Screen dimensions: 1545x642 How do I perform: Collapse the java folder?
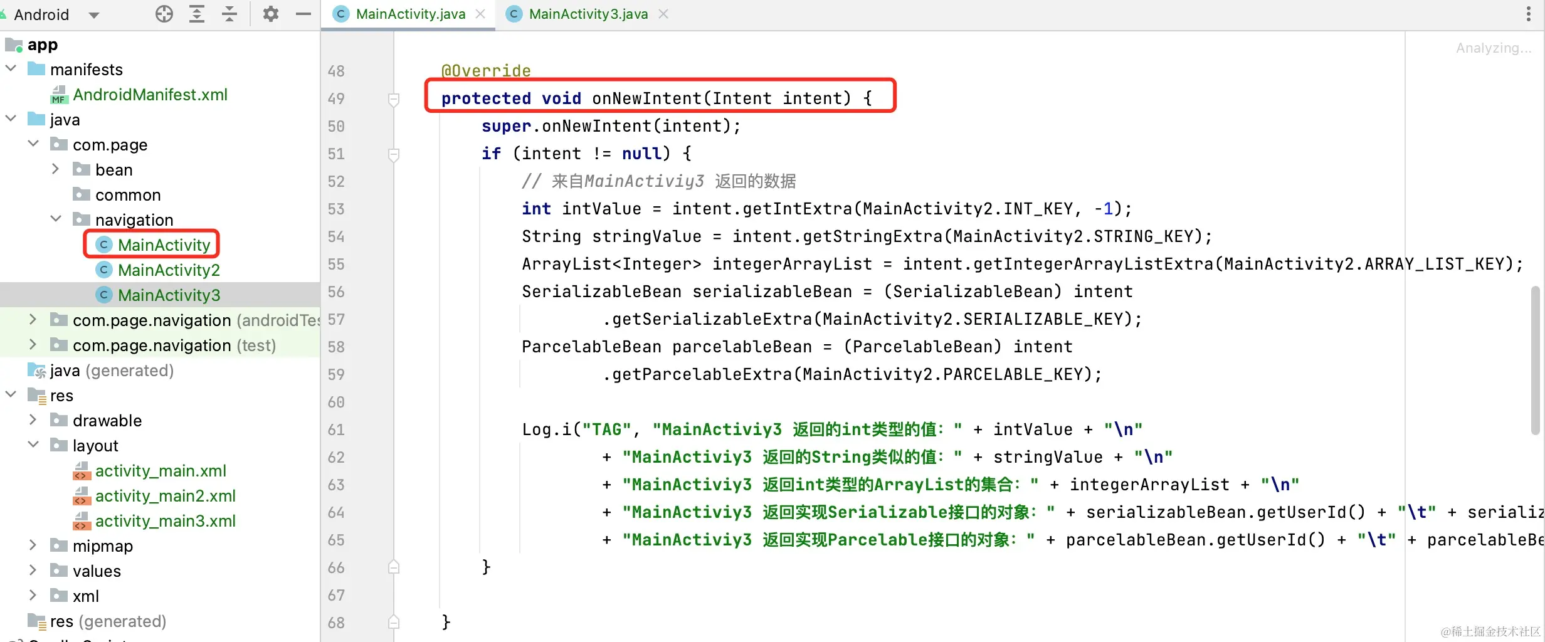[11, 118]
